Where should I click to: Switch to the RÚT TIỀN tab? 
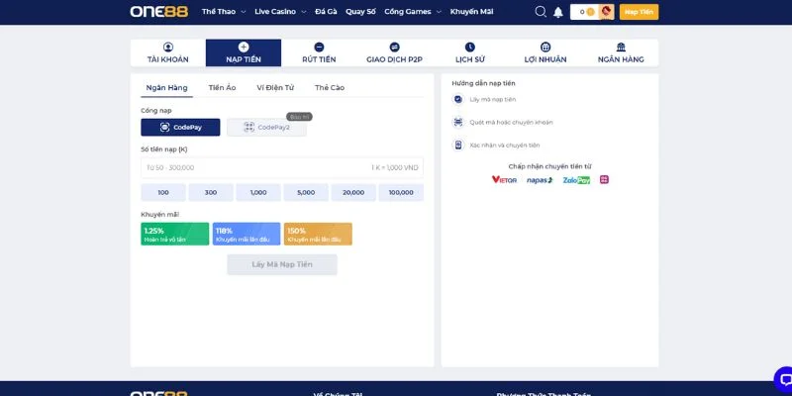point(319,53)
